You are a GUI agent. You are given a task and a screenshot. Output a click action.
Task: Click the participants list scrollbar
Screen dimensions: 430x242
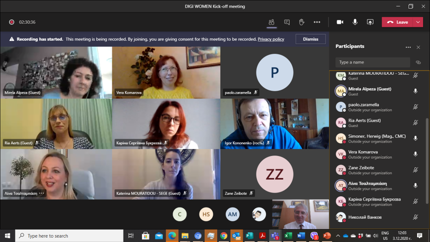pos(427,161)
